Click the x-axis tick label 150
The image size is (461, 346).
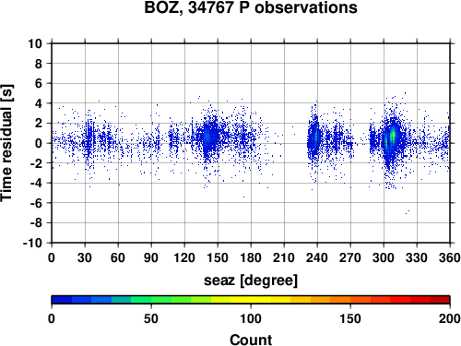(x=218, y=257)
